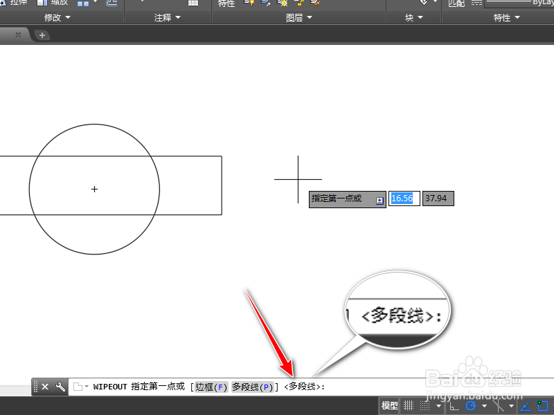Screen dimensions: 554x415
Task: Open snap mode settings dropdown arrow
Action: [438, 406]
